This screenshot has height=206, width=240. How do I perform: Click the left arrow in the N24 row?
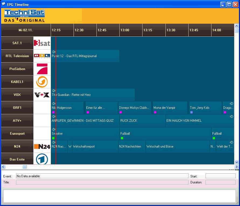(x=54, y=142)
